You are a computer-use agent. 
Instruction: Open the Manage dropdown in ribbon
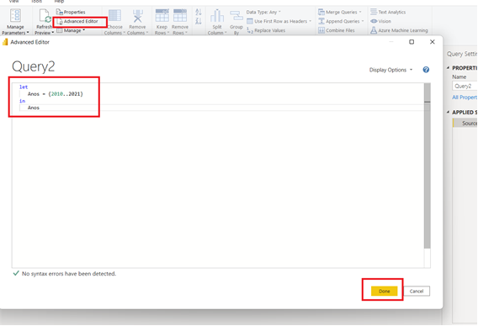(71, 30)
